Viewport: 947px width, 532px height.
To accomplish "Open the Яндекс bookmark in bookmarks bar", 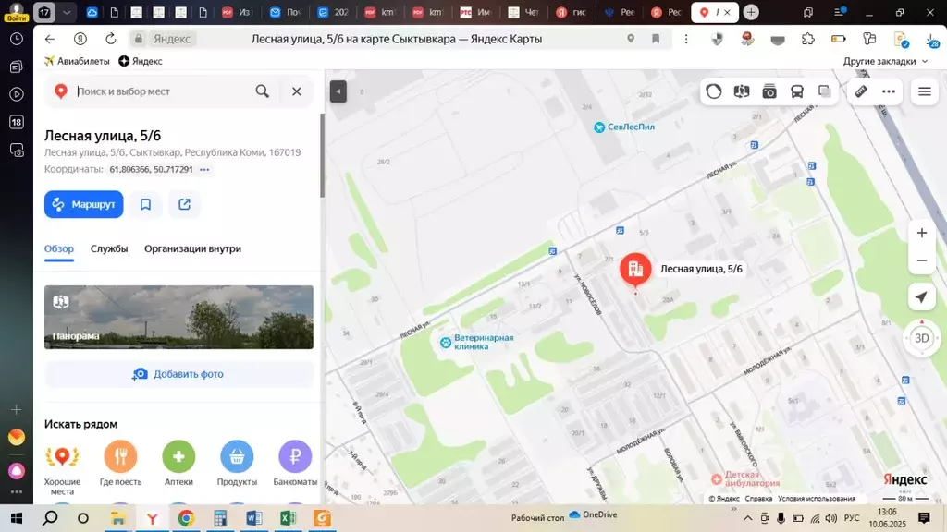I will click(141, 61).
